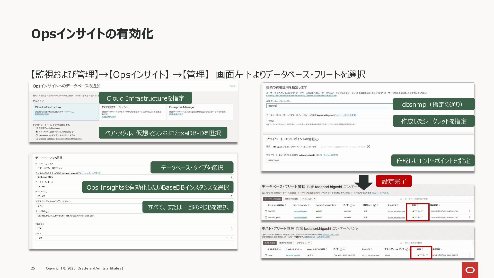The height and width of the screenshot is (278, 494).
Task: Click the info icon beside サービス名
Action: click(47, 211)
